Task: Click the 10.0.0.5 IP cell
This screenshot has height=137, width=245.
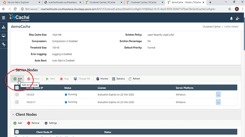Action: (30, 95)
